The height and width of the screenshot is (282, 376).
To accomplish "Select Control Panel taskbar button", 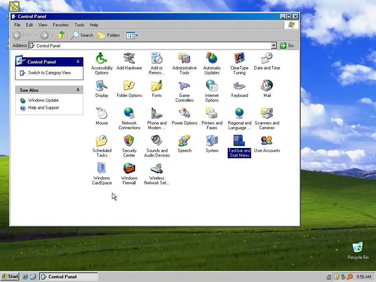I will pyautogui.click(x=69, y=277).
